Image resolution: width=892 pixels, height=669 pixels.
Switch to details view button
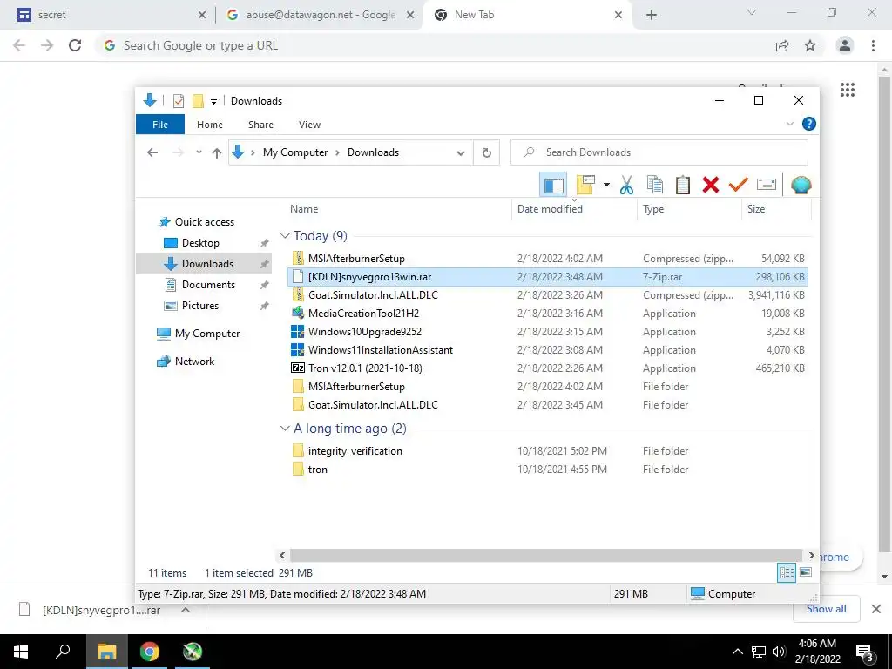coord(787,573)
